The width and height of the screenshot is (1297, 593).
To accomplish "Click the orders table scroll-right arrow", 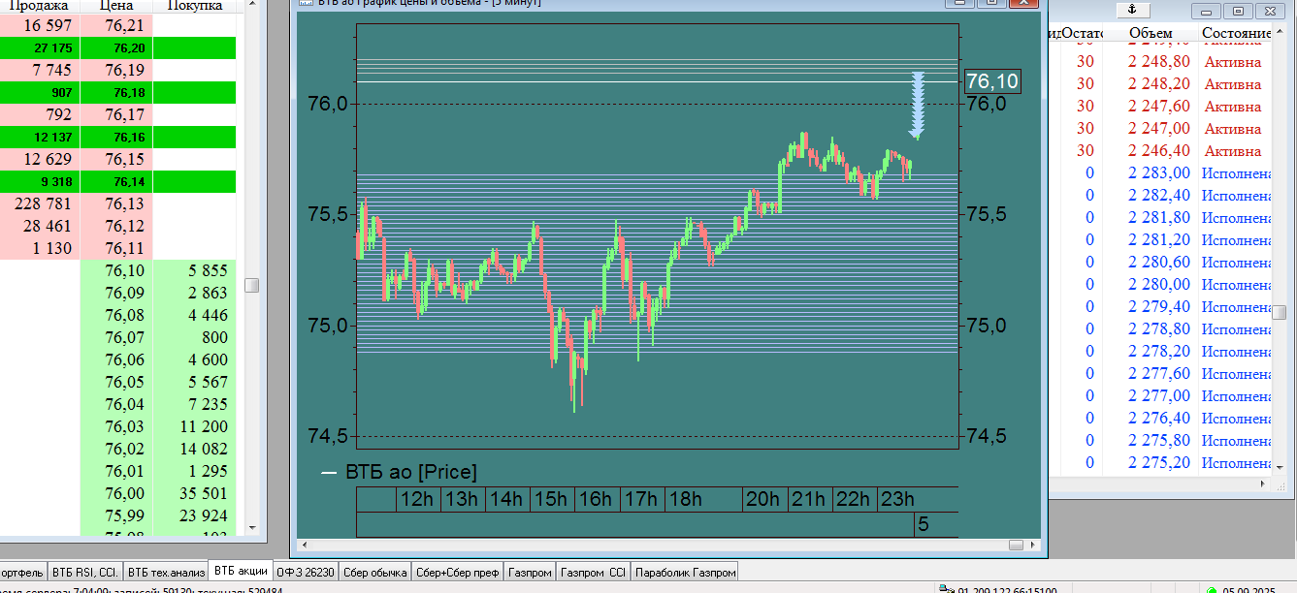I will (1263, 483).
